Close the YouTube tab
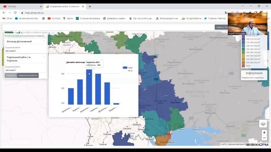 coord(41,7)
